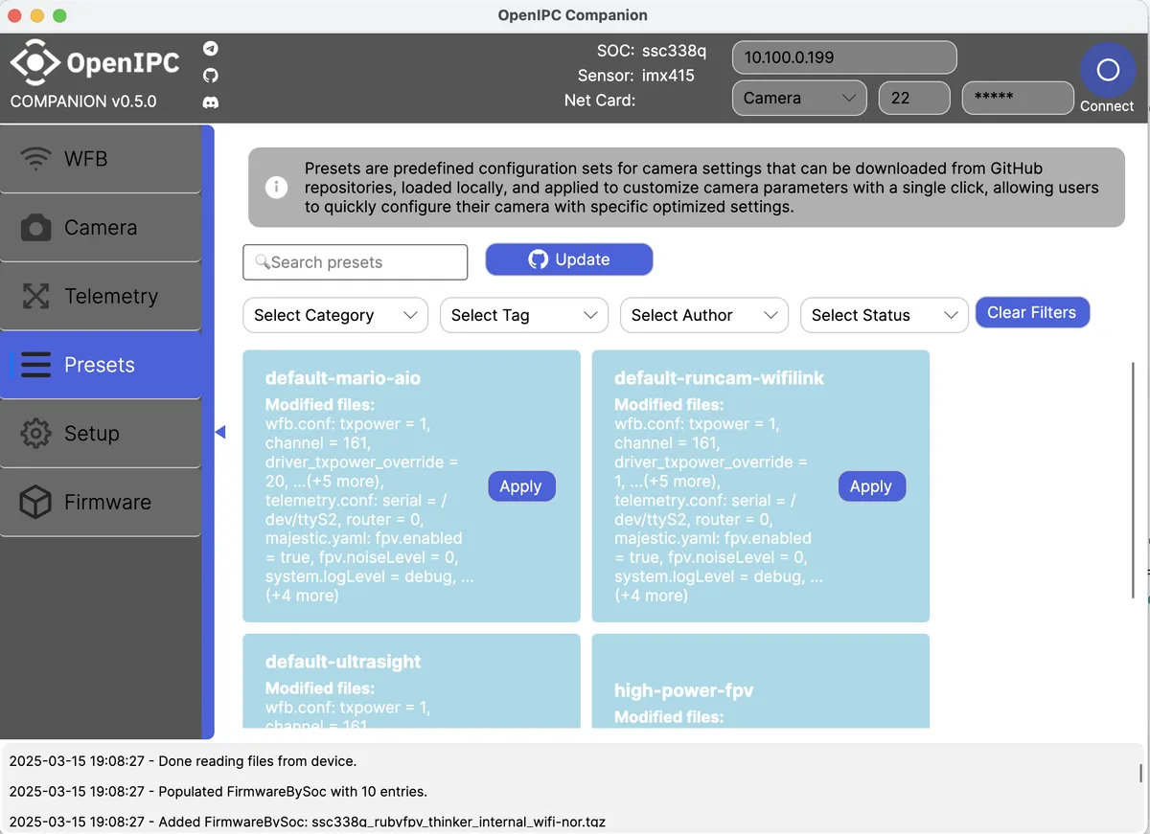Open the Telemetry tab
This screenshot has width=1150, height=834.
coord(101,296)
